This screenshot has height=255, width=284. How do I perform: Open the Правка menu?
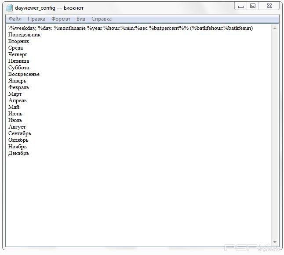36,19
